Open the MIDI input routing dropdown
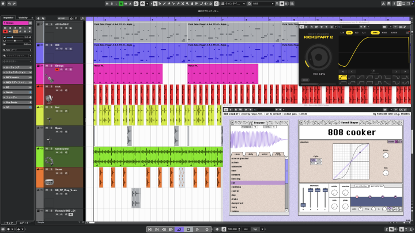 (x=17, y=50)
